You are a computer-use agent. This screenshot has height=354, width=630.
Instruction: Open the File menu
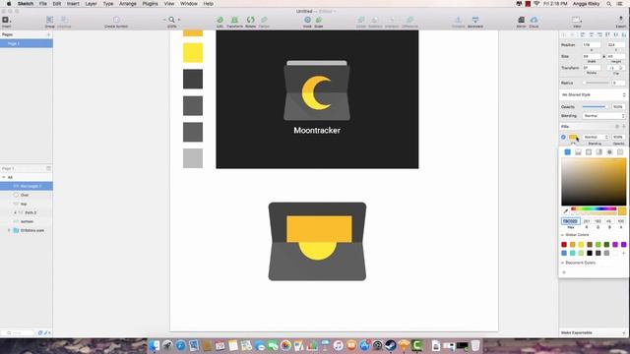tap(42, 4)
